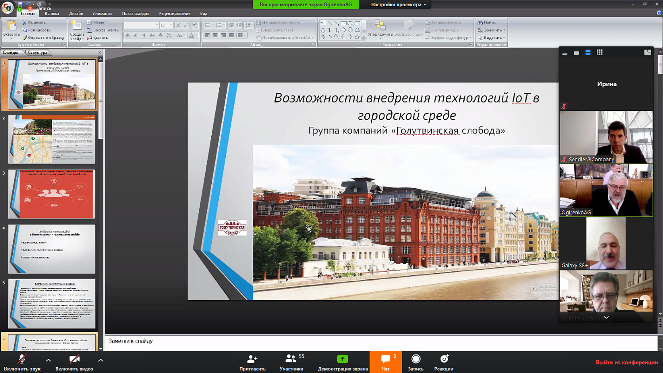Switch video panel to grid view icon
The height and width of the screenshot is (373, 663).
(x=599, y=53)
